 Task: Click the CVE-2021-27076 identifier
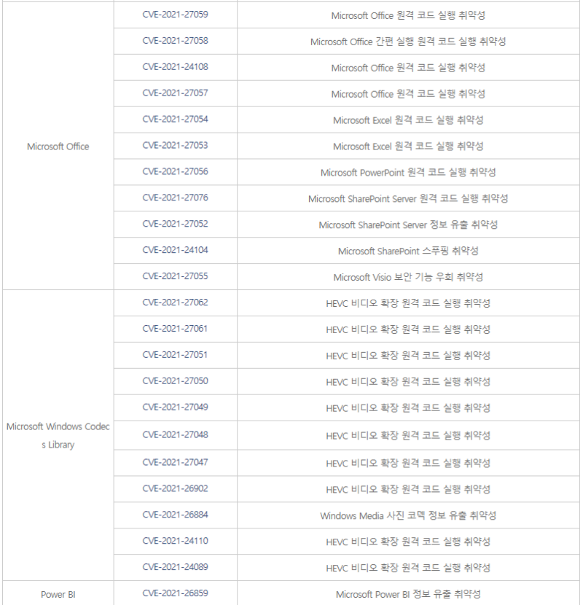coord(175,198)
